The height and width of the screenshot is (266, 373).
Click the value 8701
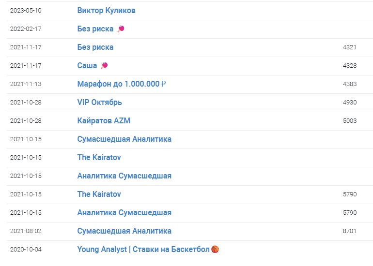click(x=349, y=231)
